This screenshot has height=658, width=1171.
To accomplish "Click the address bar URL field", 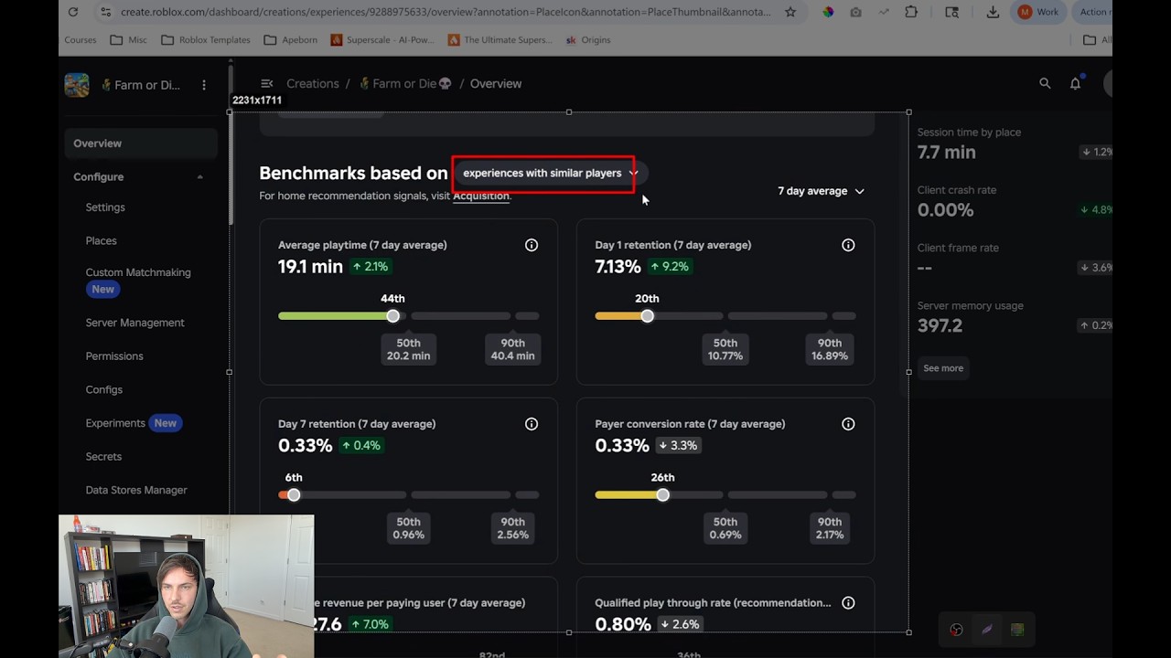I will click(446, 12).
